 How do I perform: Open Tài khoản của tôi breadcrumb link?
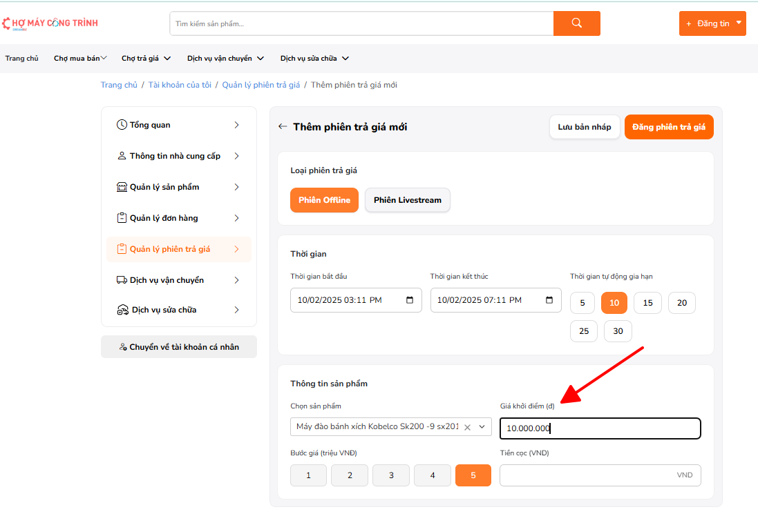click(180, 85)
